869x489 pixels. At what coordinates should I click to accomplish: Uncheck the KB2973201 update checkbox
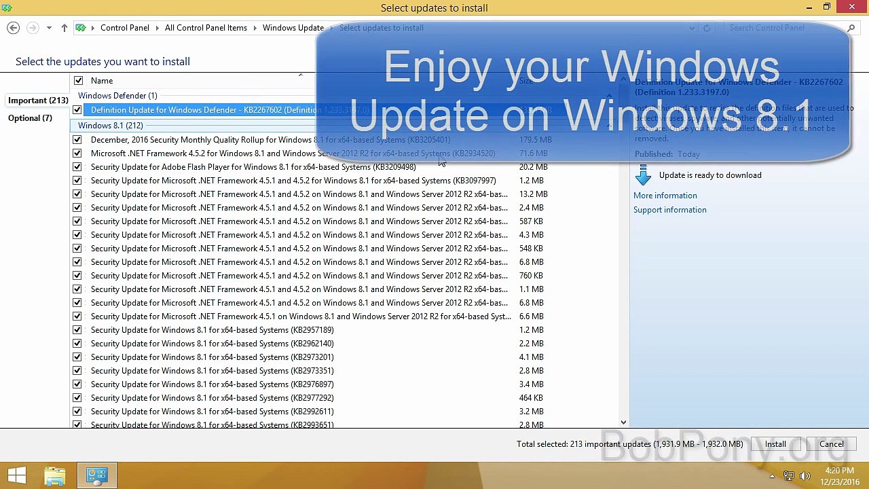(77, 357)
